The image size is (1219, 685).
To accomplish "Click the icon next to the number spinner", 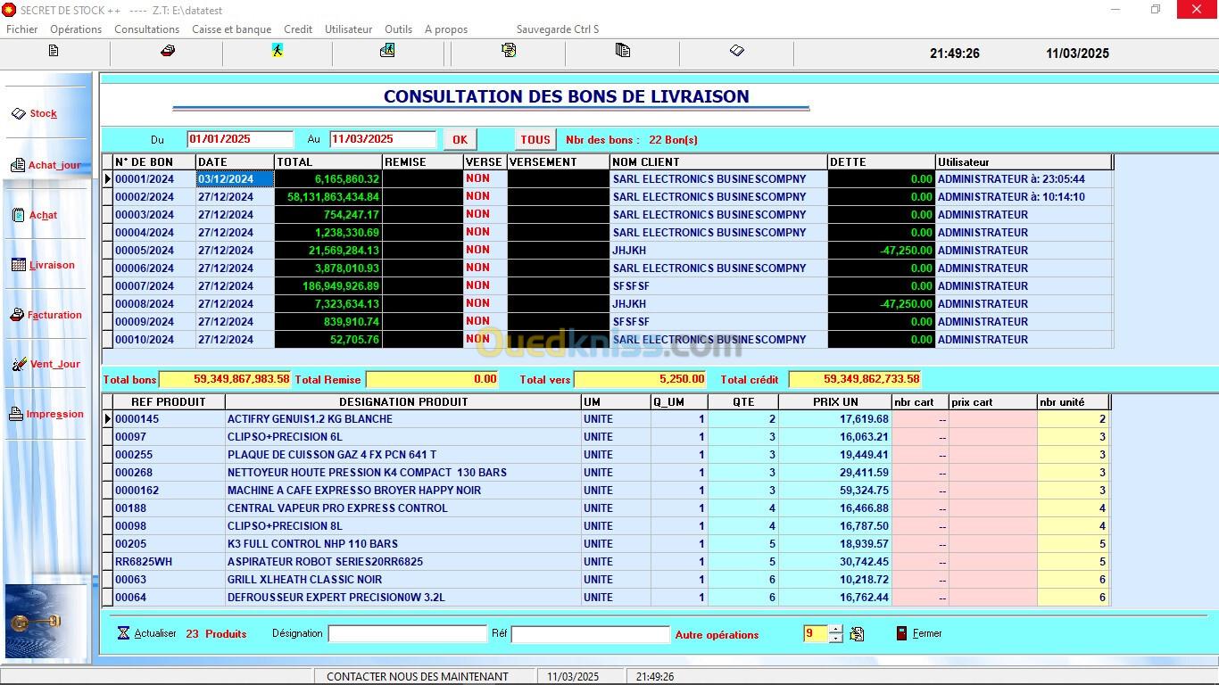I will click(x=857, y=634).
